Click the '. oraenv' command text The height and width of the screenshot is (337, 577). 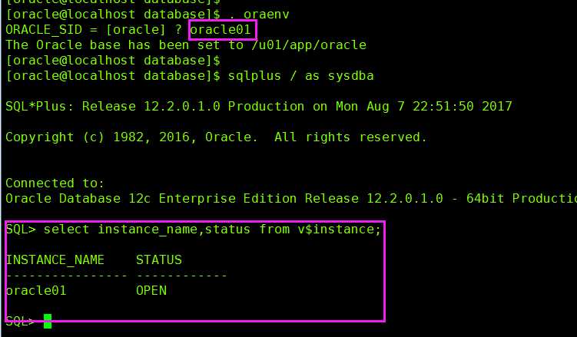[259, 15]
